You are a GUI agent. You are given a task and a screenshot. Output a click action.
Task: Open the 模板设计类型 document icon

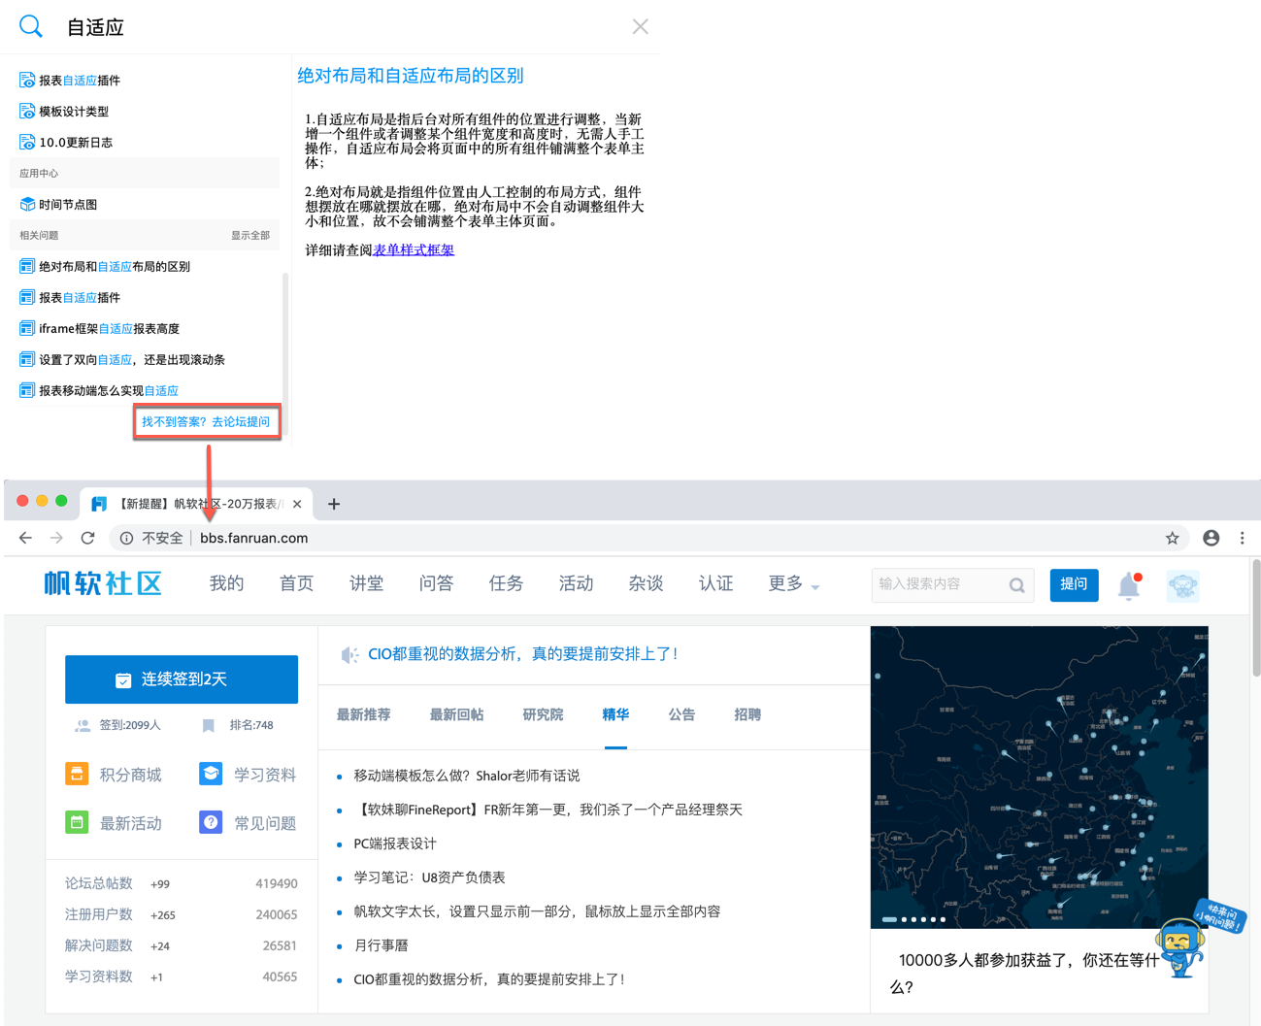click(x=27, y=112)
